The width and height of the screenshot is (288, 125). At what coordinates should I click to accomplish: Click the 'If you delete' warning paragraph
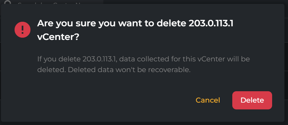[x=144, y=64]
